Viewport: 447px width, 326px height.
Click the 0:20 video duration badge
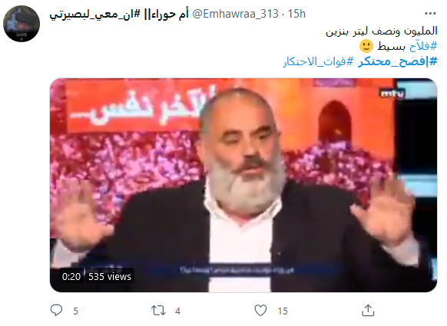[x=71, y=276]
